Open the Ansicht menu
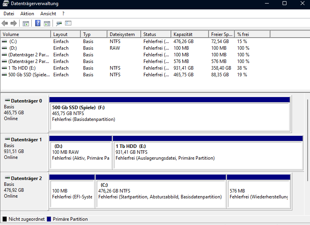This screenshot has height=225, width=310. [48, 14]
